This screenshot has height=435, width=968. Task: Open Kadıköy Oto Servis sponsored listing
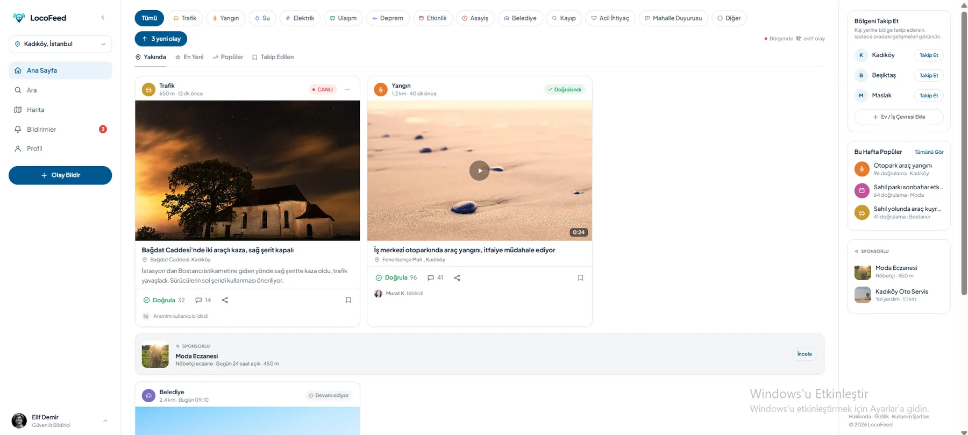point(899,295)
